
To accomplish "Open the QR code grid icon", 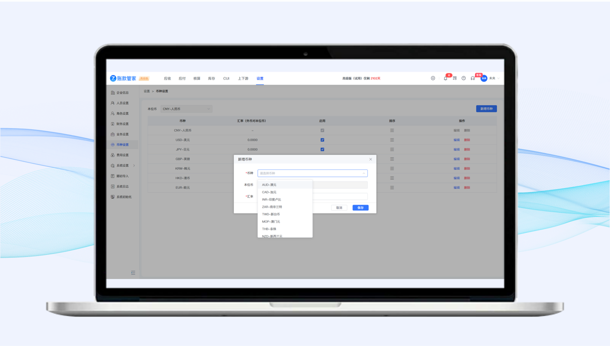I will coord(455,78).
